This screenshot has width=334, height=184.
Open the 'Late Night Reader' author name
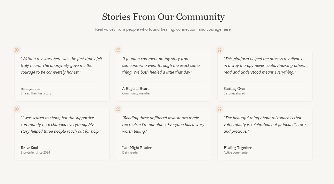pyautogui.click(x=137, y=148)
